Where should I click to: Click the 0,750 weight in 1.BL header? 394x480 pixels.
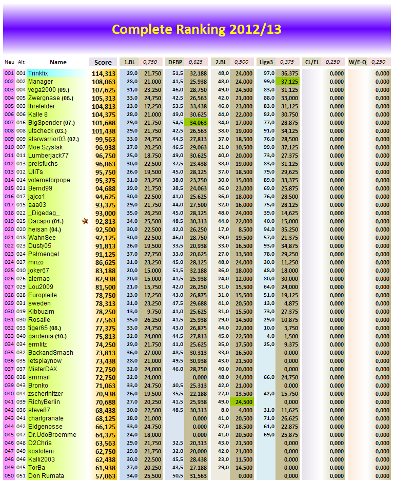(150, 62)
